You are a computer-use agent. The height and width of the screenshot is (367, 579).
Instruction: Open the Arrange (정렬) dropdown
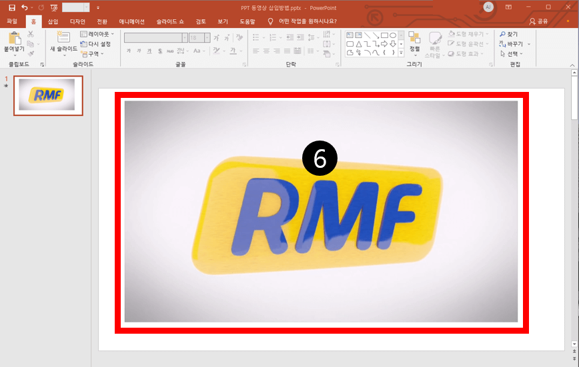(415, 44)
